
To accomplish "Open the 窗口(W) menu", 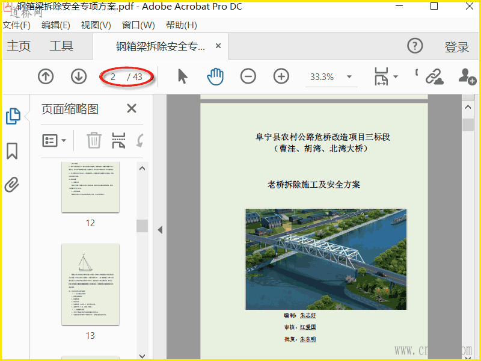I will 138,25.
